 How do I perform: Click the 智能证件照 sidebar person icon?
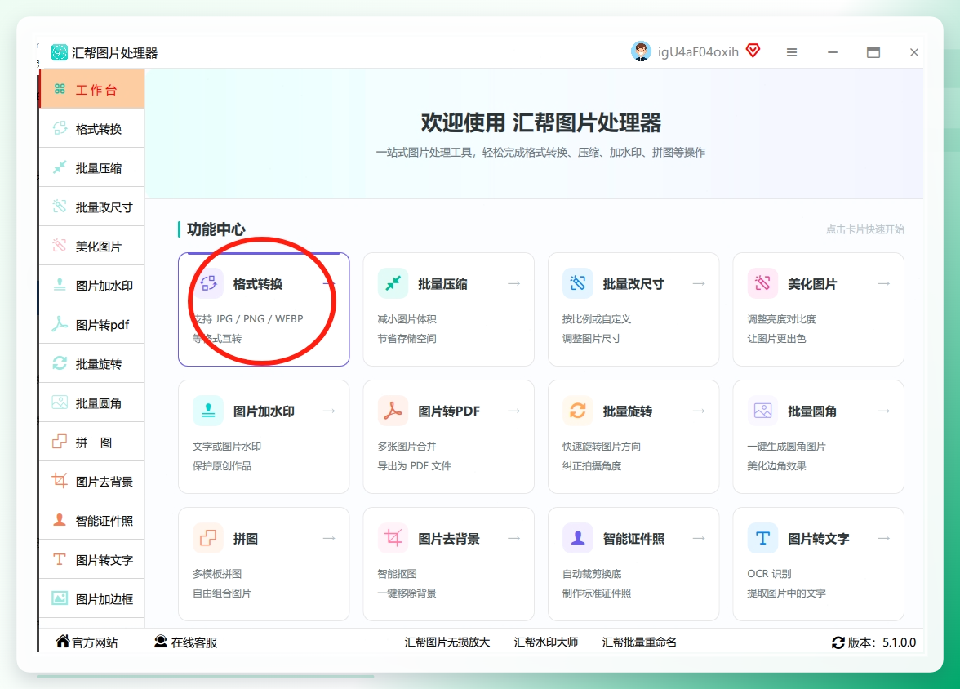[x=60, y=520]
